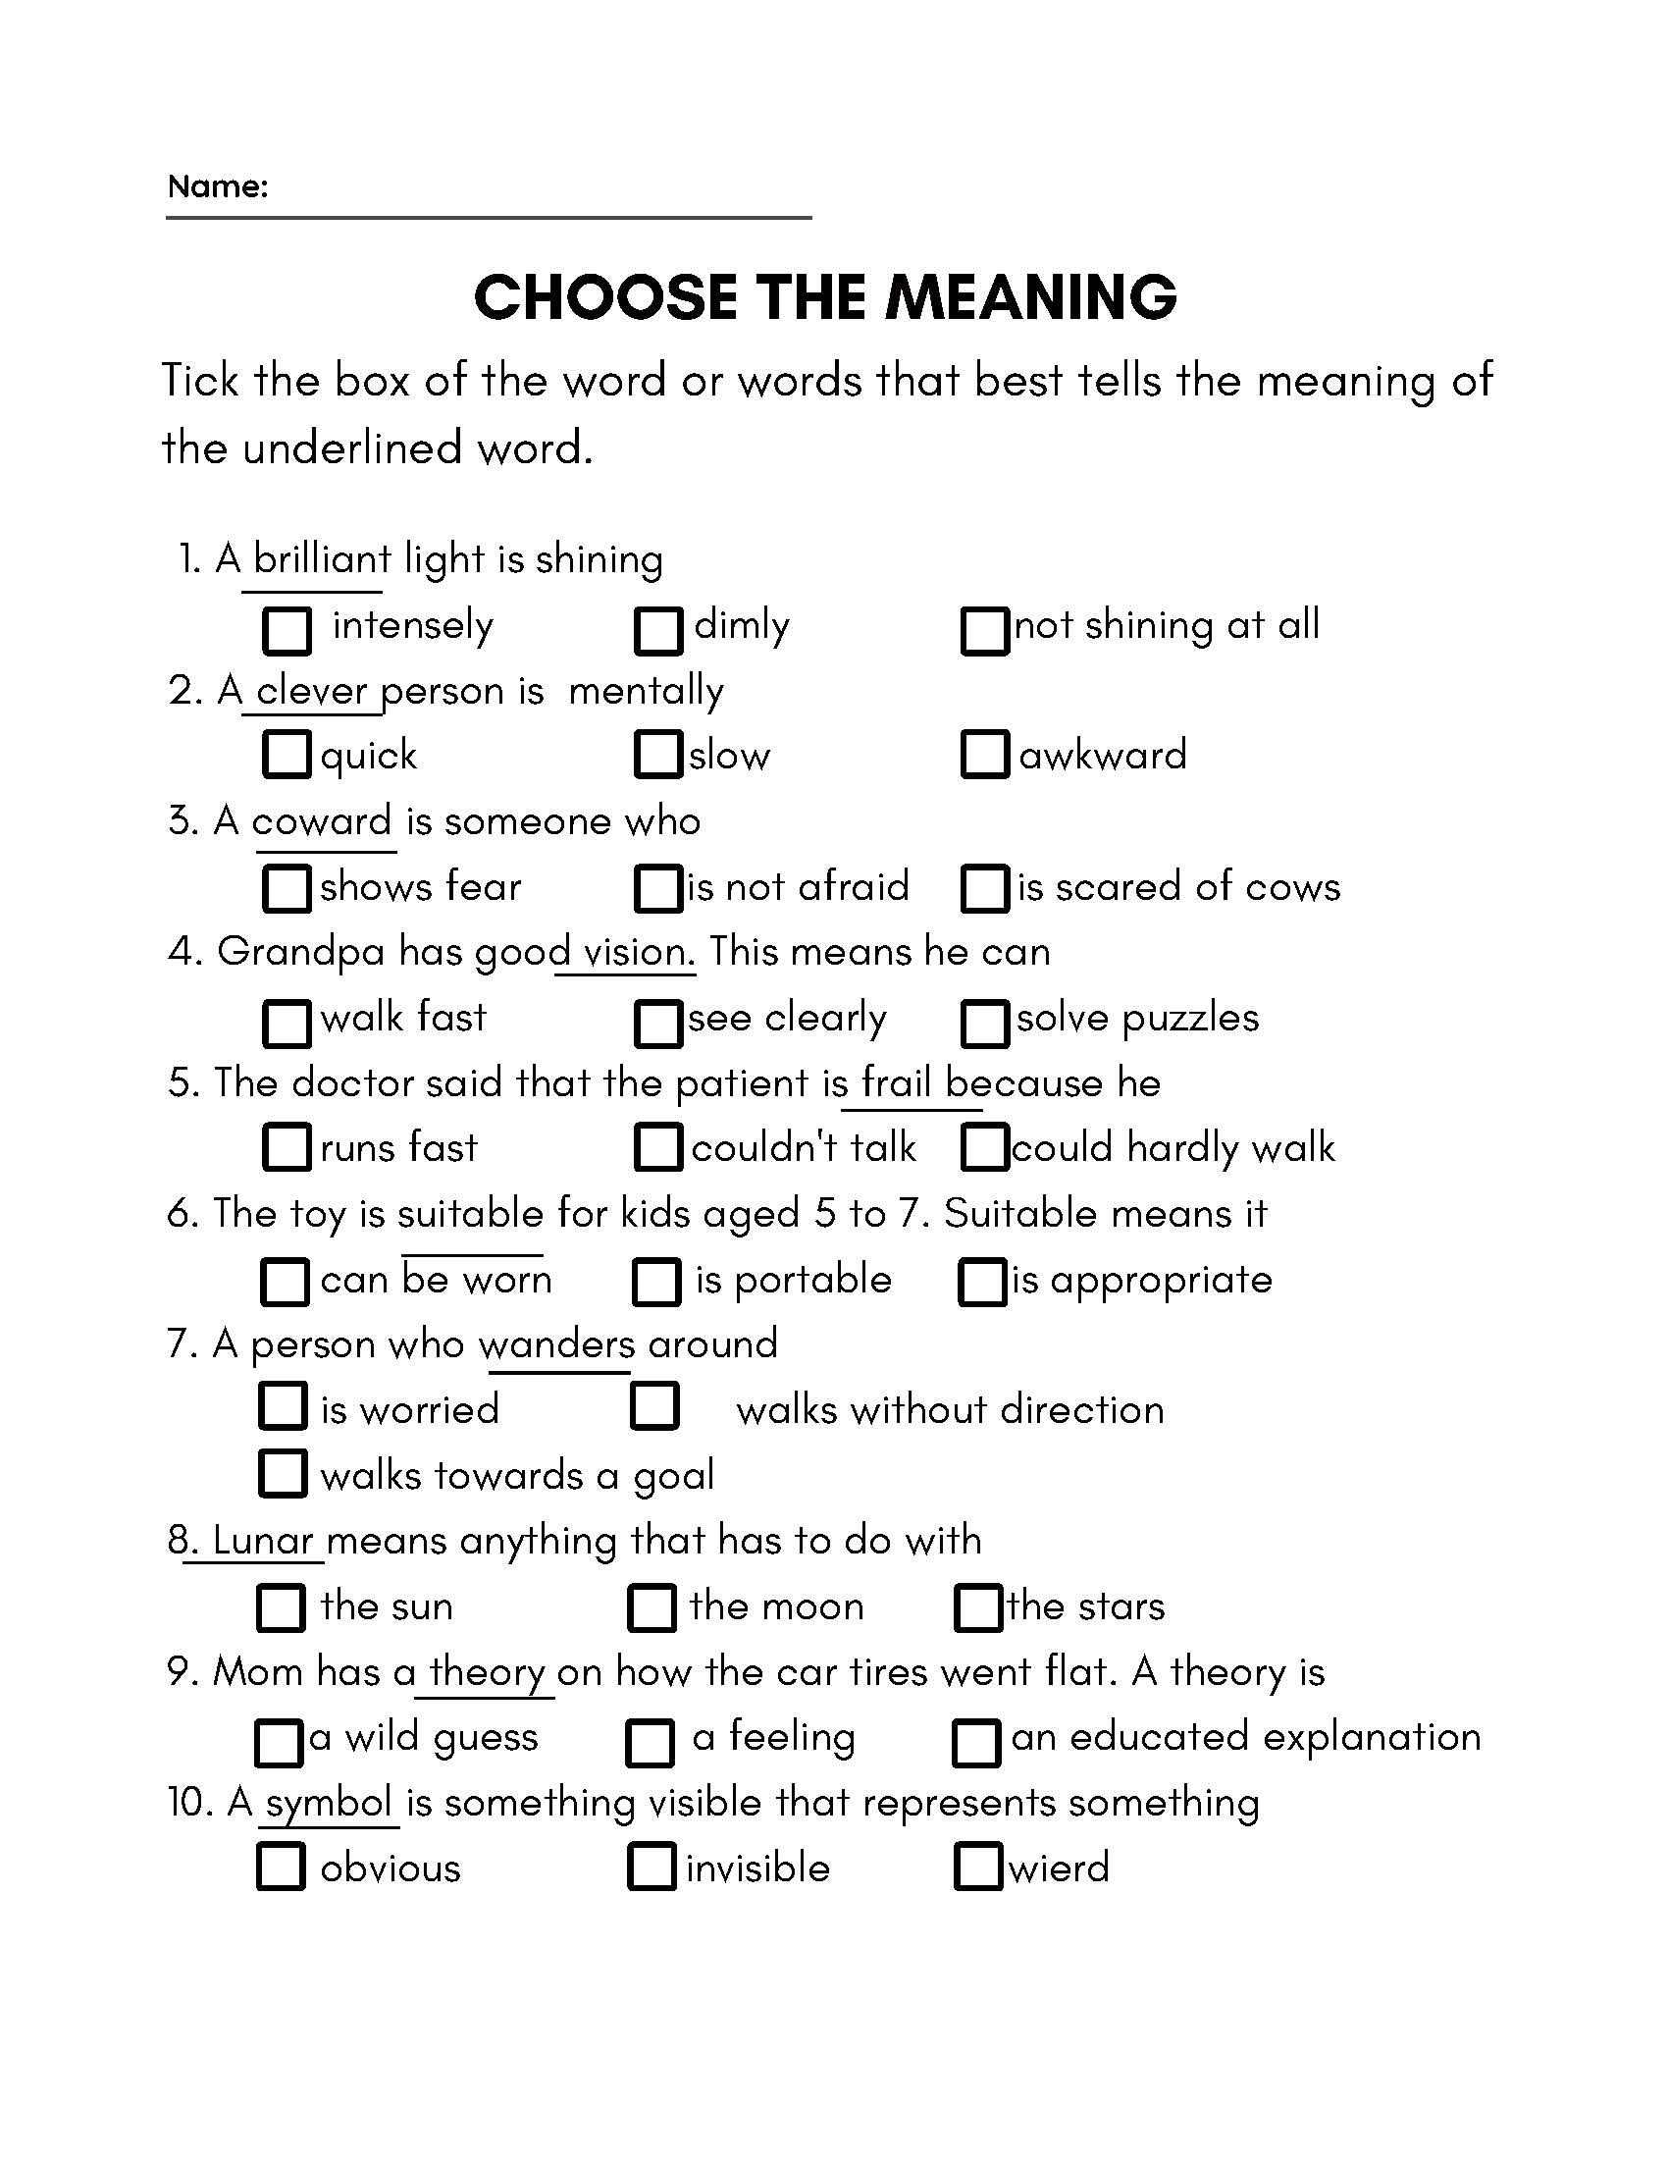Tick the 'is portable' checkbox
The width and height of the screenshot is (1668, 2158).
[x=656, y=1282]
